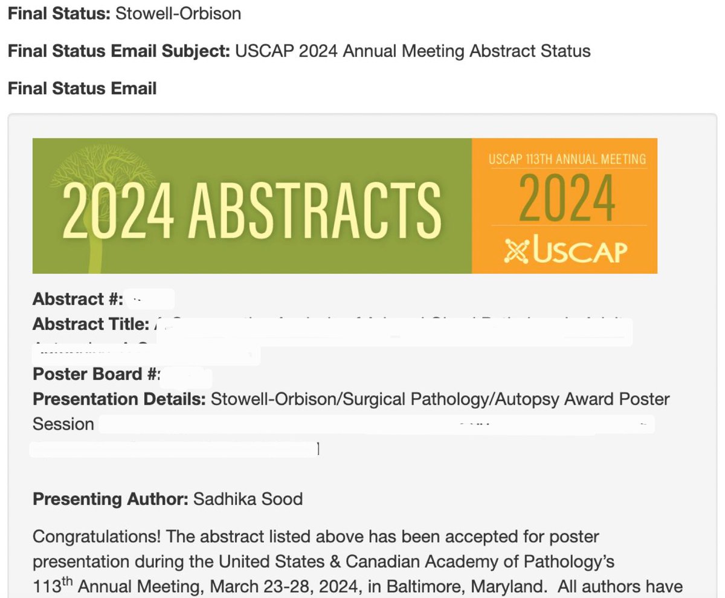Click Stowell-Orbison/Surgical Pathology/Autopsy Award Poster text
The image size is (725, 598).
(x=440, y=399)
